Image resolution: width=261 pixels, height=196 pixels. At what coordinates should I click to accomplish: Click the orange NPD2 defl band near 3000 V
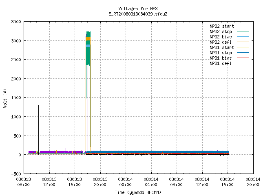click(88, 39)
